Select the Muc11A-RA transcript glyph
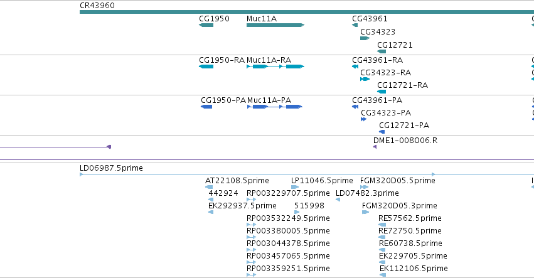The height and width of the screenshot is (278, 534). [275, 67]
